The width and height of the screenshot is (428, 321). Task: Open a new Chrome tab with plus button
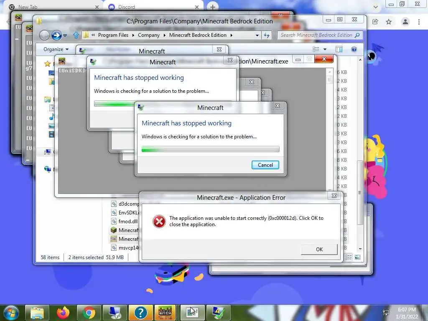(213, 7)
